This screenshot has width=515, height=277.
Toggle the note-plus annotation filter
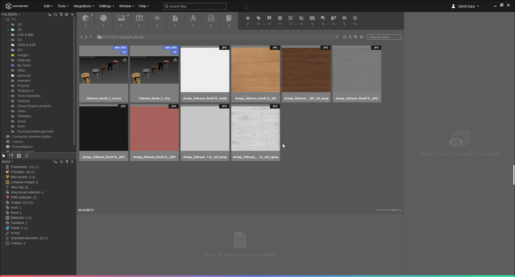269,18
